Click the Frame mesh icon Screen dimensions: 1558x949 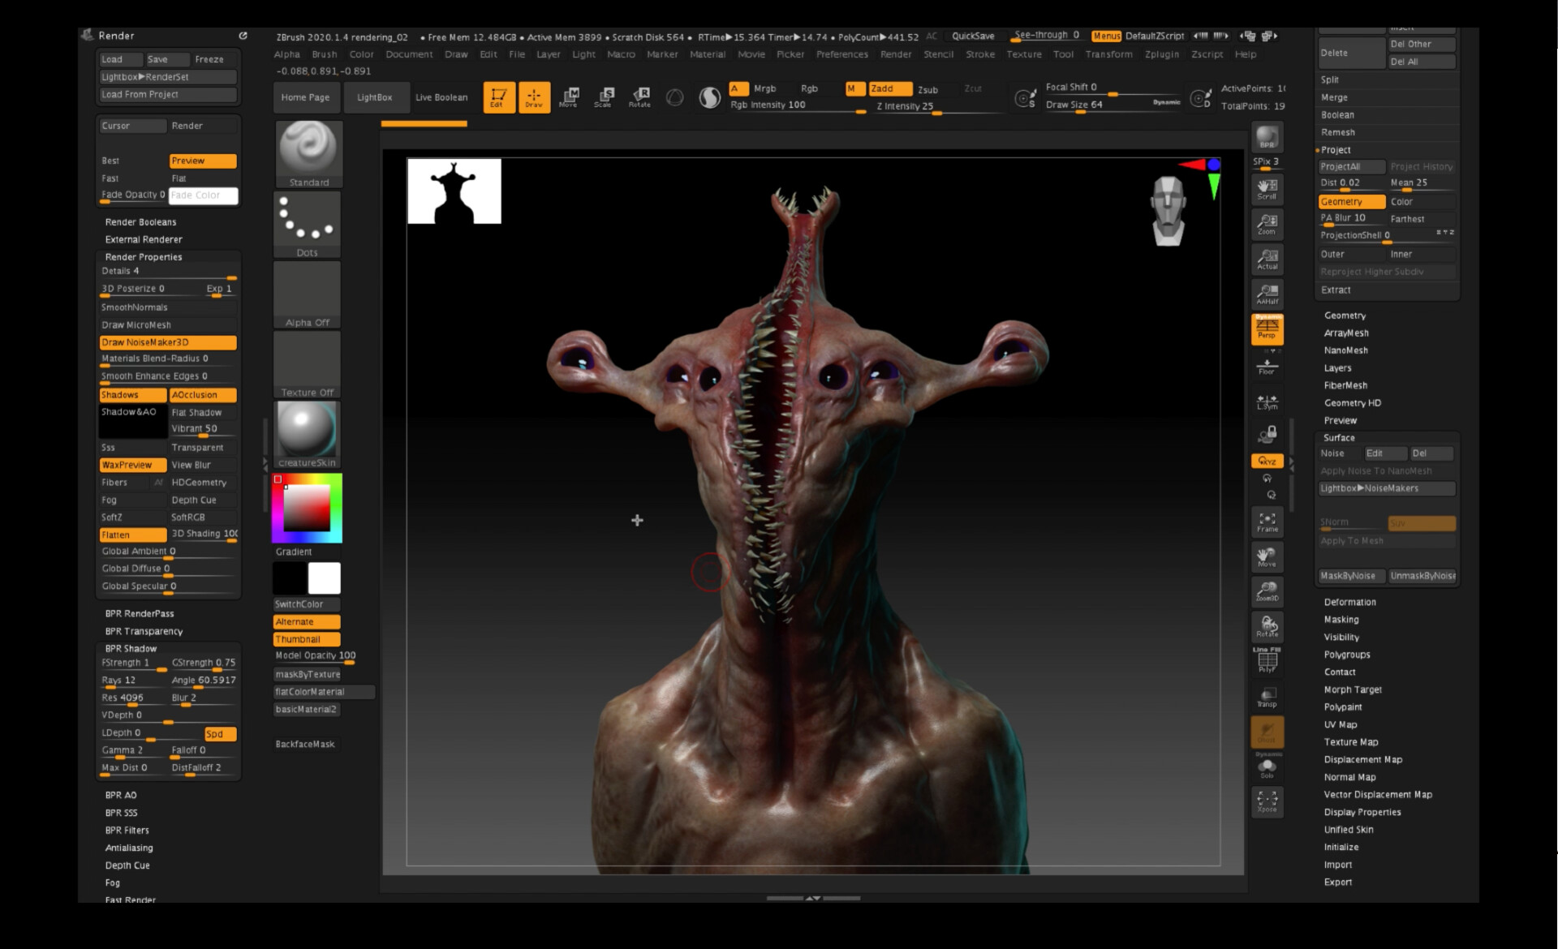[x=1267, y=522]
